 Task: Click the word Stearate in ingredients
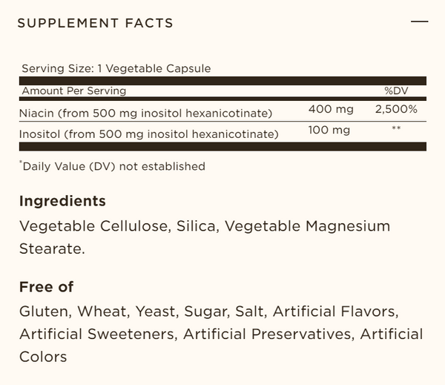tap(52, 249)
